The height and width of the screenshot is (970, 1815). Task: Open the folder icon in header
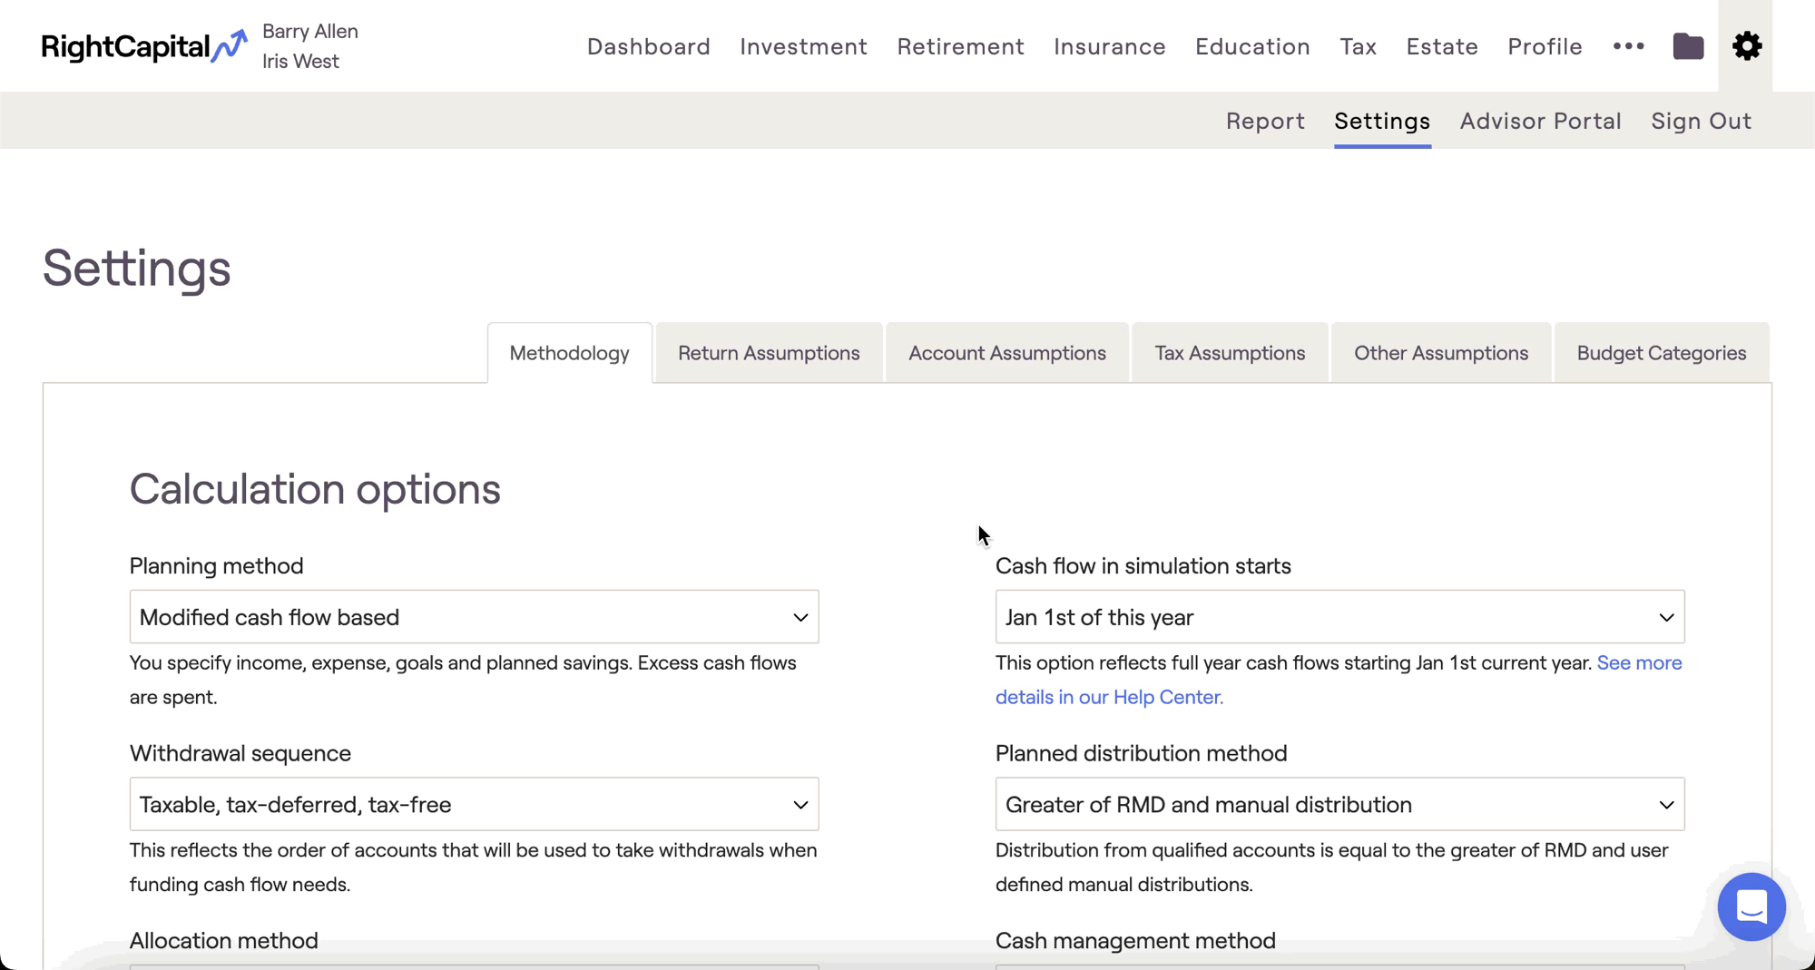click(x=1687, y=46)
